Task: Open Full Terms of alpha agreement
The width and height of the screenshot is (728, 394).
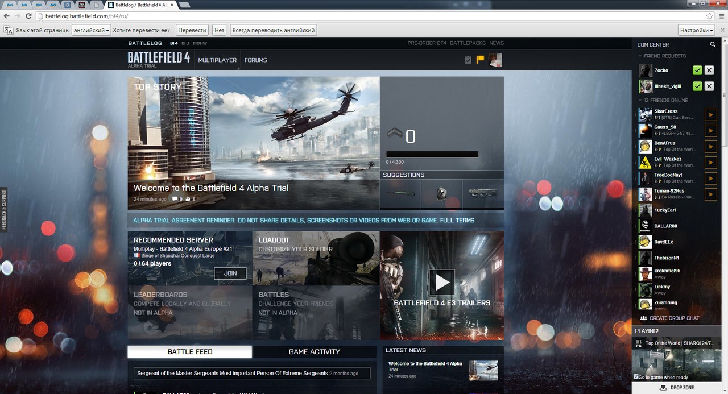Action: tap(457, 221)
